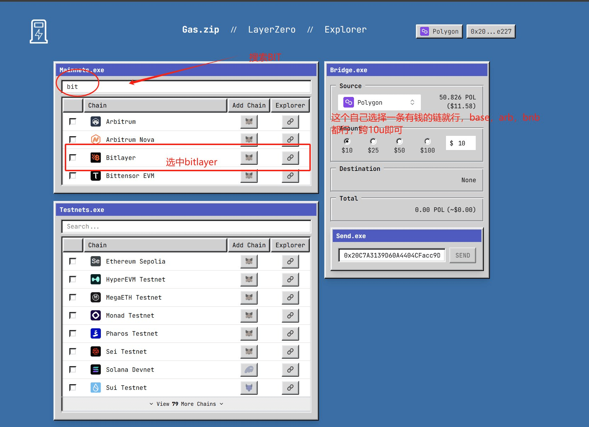
Task: Open HyperEVM Testnet explorer link icon
Action: point(290,279)
